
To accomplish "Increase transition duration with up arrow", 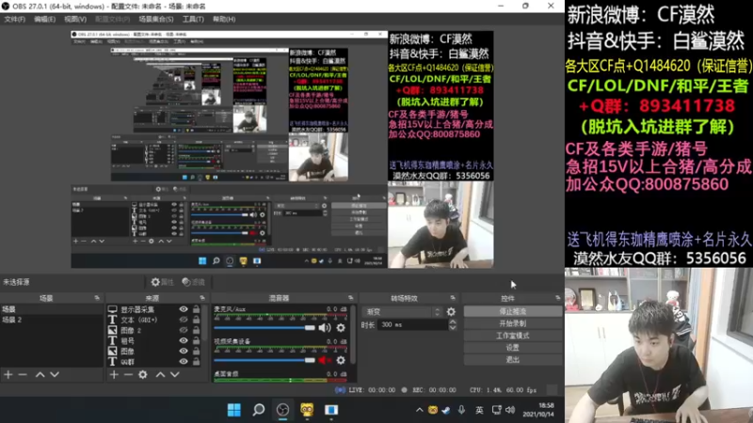I will click(x=453, y=321).
